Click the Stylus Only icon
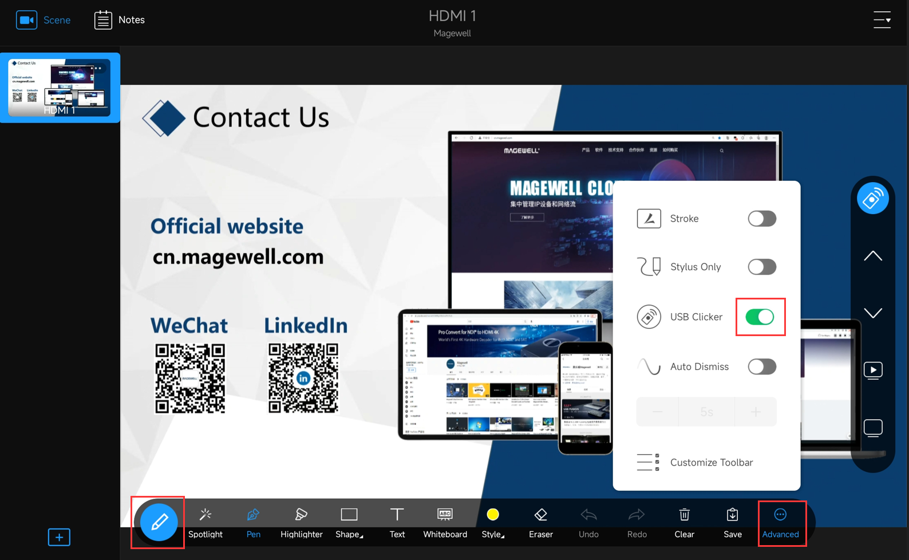909x560 pixels. 649,267
